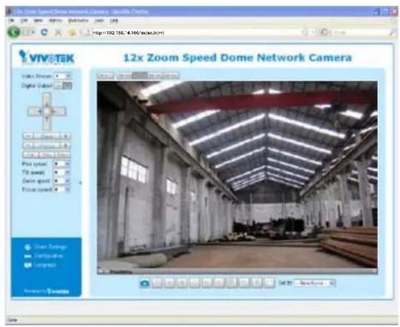The height and width of the screenshot is (327, 400).
Task: Open the Tools menu
Action: 99,21
